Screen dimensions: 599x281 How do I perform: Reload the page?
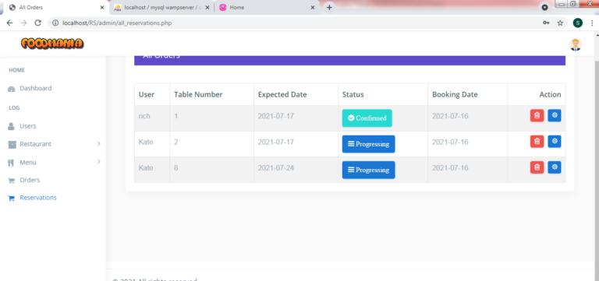click(37, 23)
